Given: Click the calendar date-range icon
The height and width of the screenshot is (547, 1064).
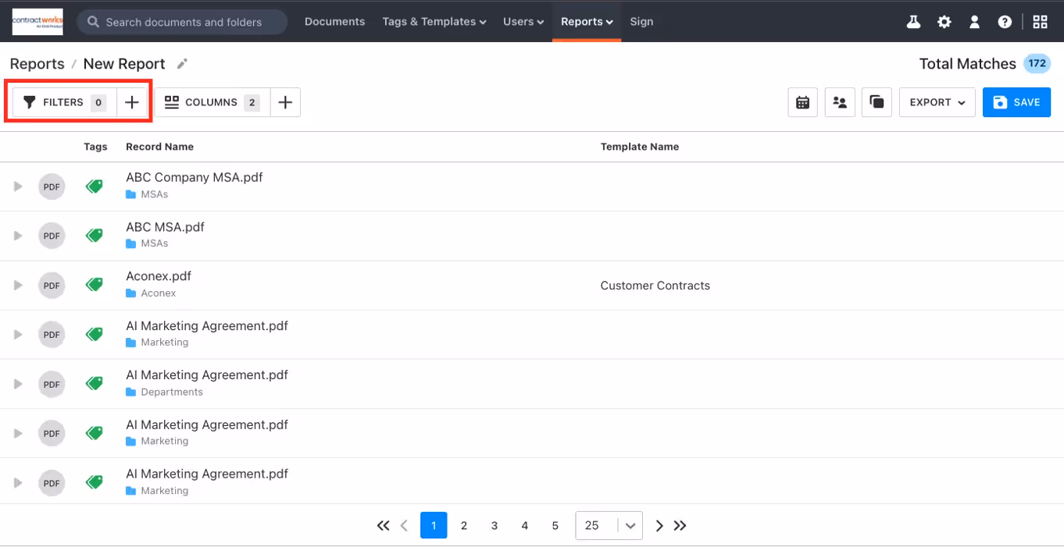Looking at the screenshot, I should point(802,101).
